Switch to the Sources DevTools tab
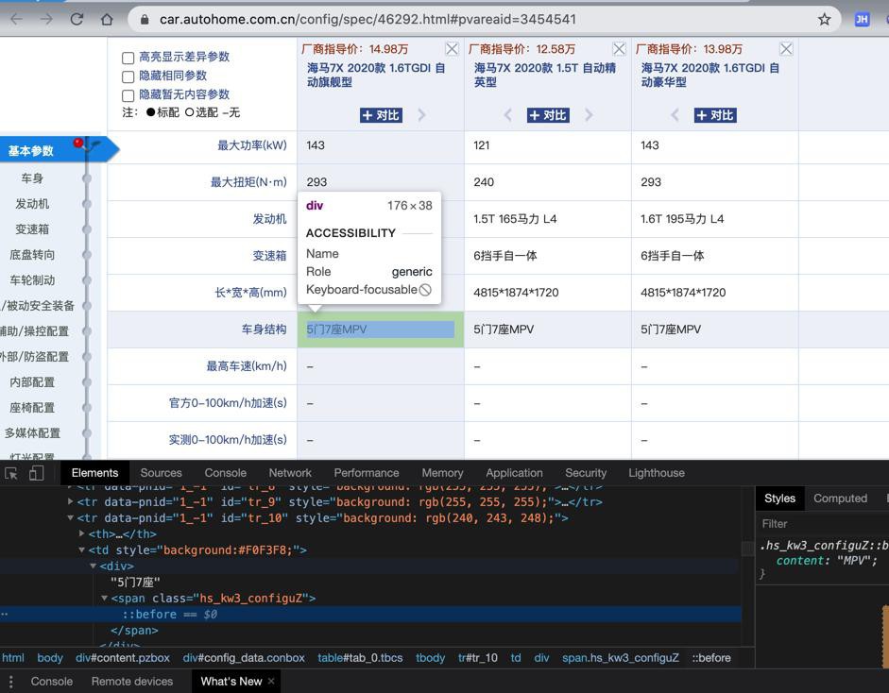The height and width of the screenshot is (693, 889). pos(161,473)
